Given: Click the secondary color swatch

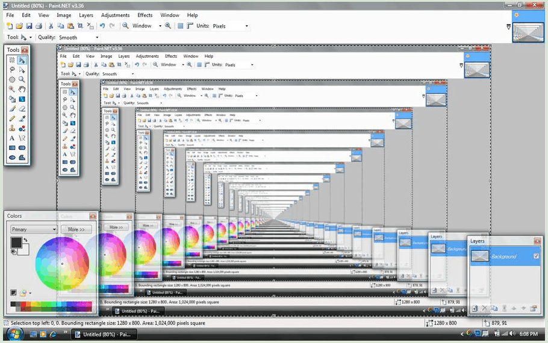Looking at the screenshot, I should (x=24, y=250).
